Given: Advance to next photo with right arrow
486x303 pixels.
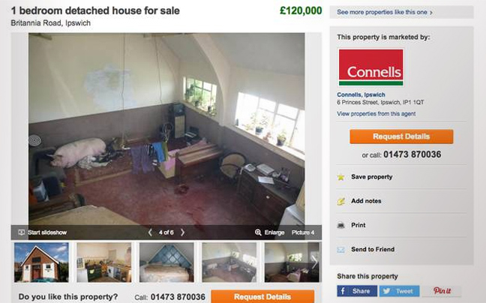Looking at the screenshot, I should [182, 232].
